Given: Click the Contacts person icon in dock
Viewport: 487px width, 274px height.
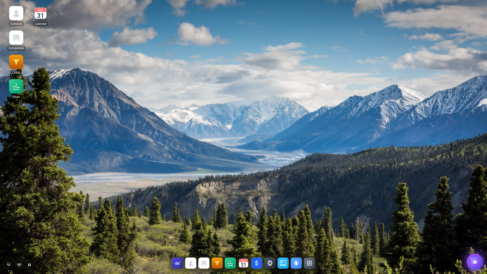Looking at the screenshot, I should point(191,263).
